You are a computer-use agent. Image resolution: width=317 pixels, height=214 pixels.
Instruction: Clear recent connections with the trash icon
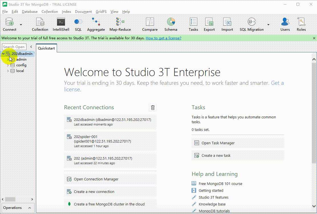pyautogui.click(x=153, y=108)
